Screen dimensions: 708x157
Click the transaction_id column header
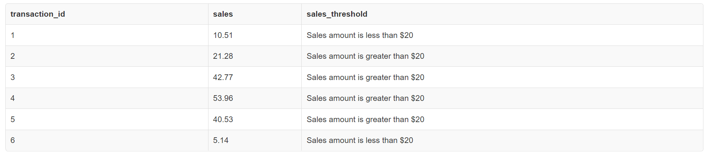[x=38, y=14]
